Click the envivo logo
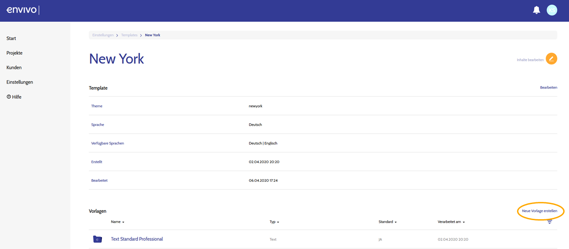Viewport: 569px width, 249px height. point(22,10)
